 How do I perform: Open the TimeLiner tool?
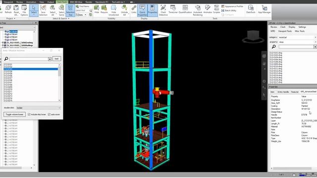173,9
